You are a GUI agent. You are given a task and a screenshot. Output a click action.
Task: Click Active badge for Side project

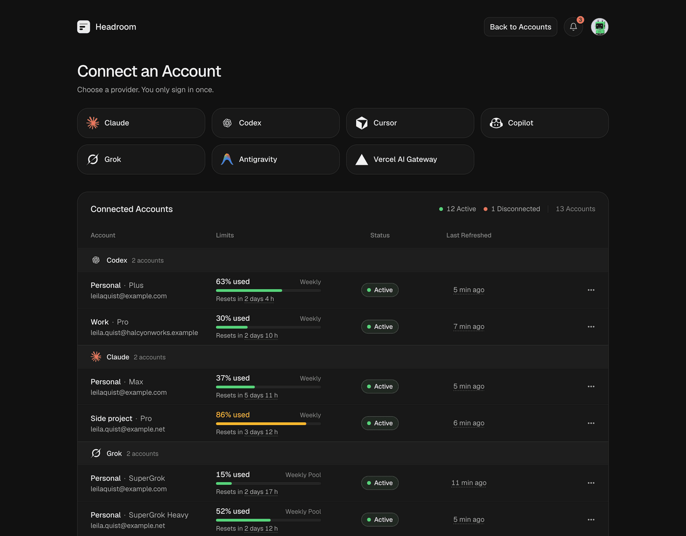click(380, 423)
